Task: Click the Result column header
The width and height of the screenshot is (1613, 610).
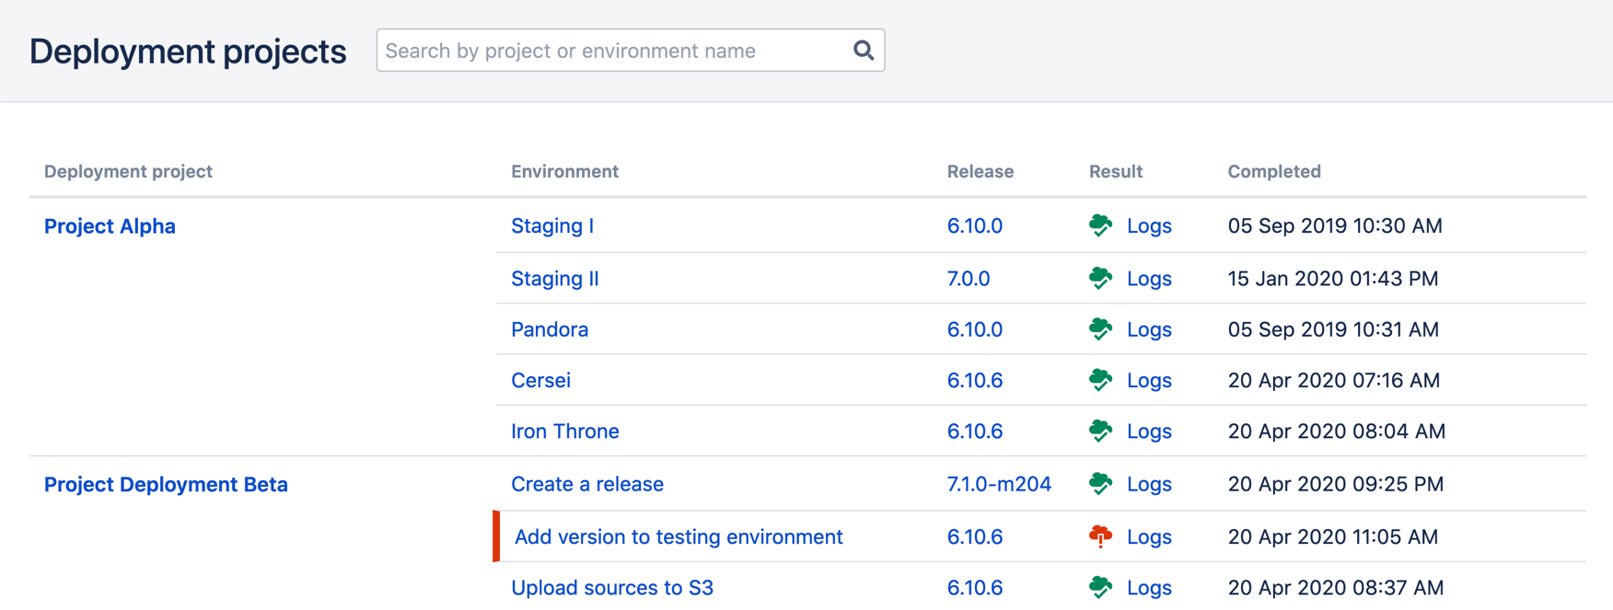Action: [x=1116, y=171]
